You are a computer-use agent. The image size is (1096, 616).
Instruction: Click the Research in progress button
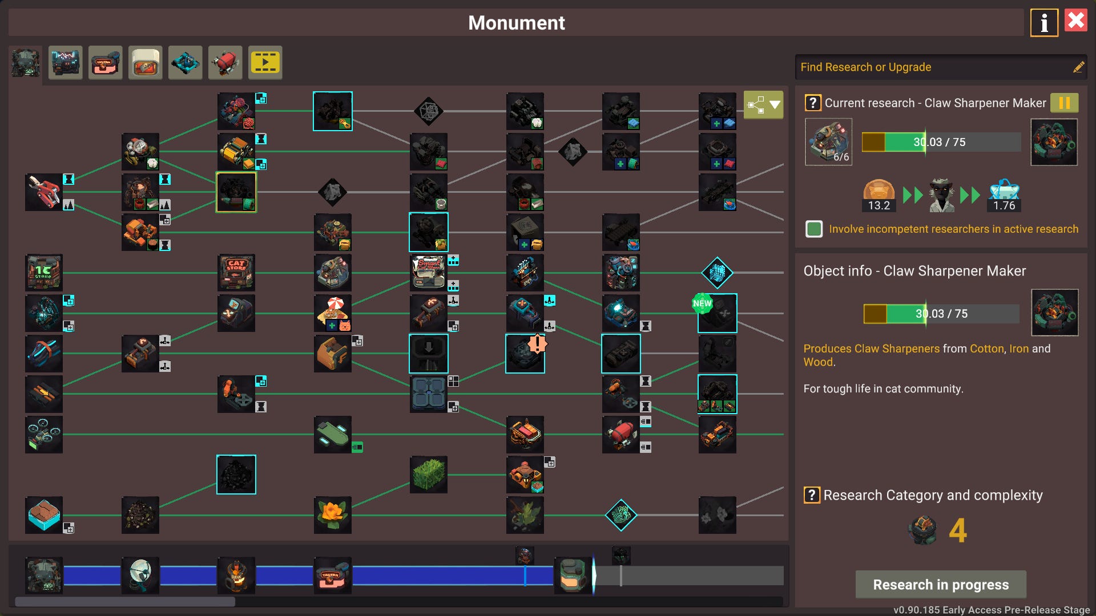pos(940,585)
